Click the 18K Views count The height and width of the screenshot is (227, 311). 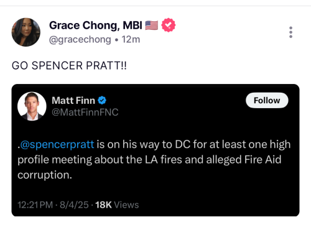click(117, 205)
